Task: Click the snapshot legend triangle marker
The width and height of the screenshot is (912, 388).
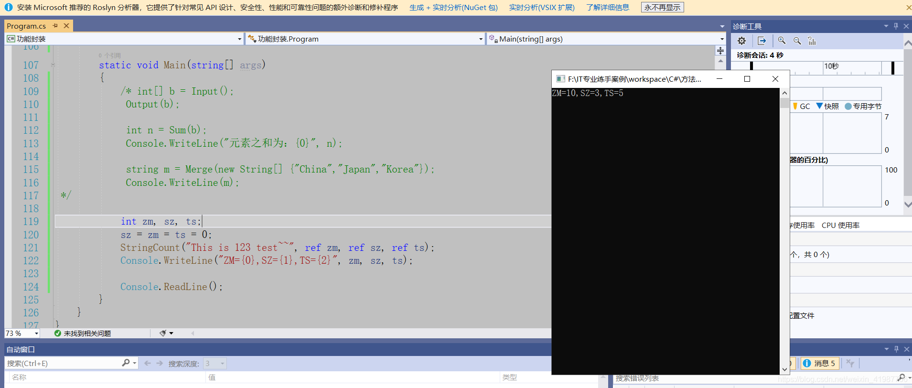Action: (819, 106)
